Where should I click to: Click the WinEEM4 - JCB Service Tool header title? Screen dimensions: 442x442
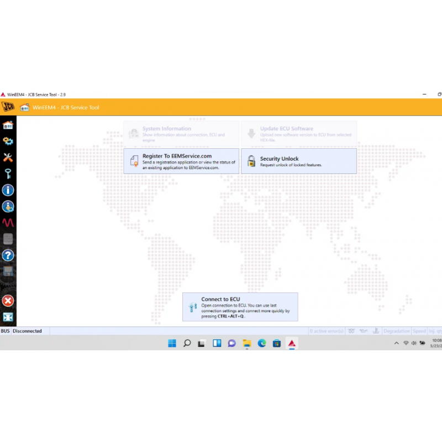coord(66,107)
